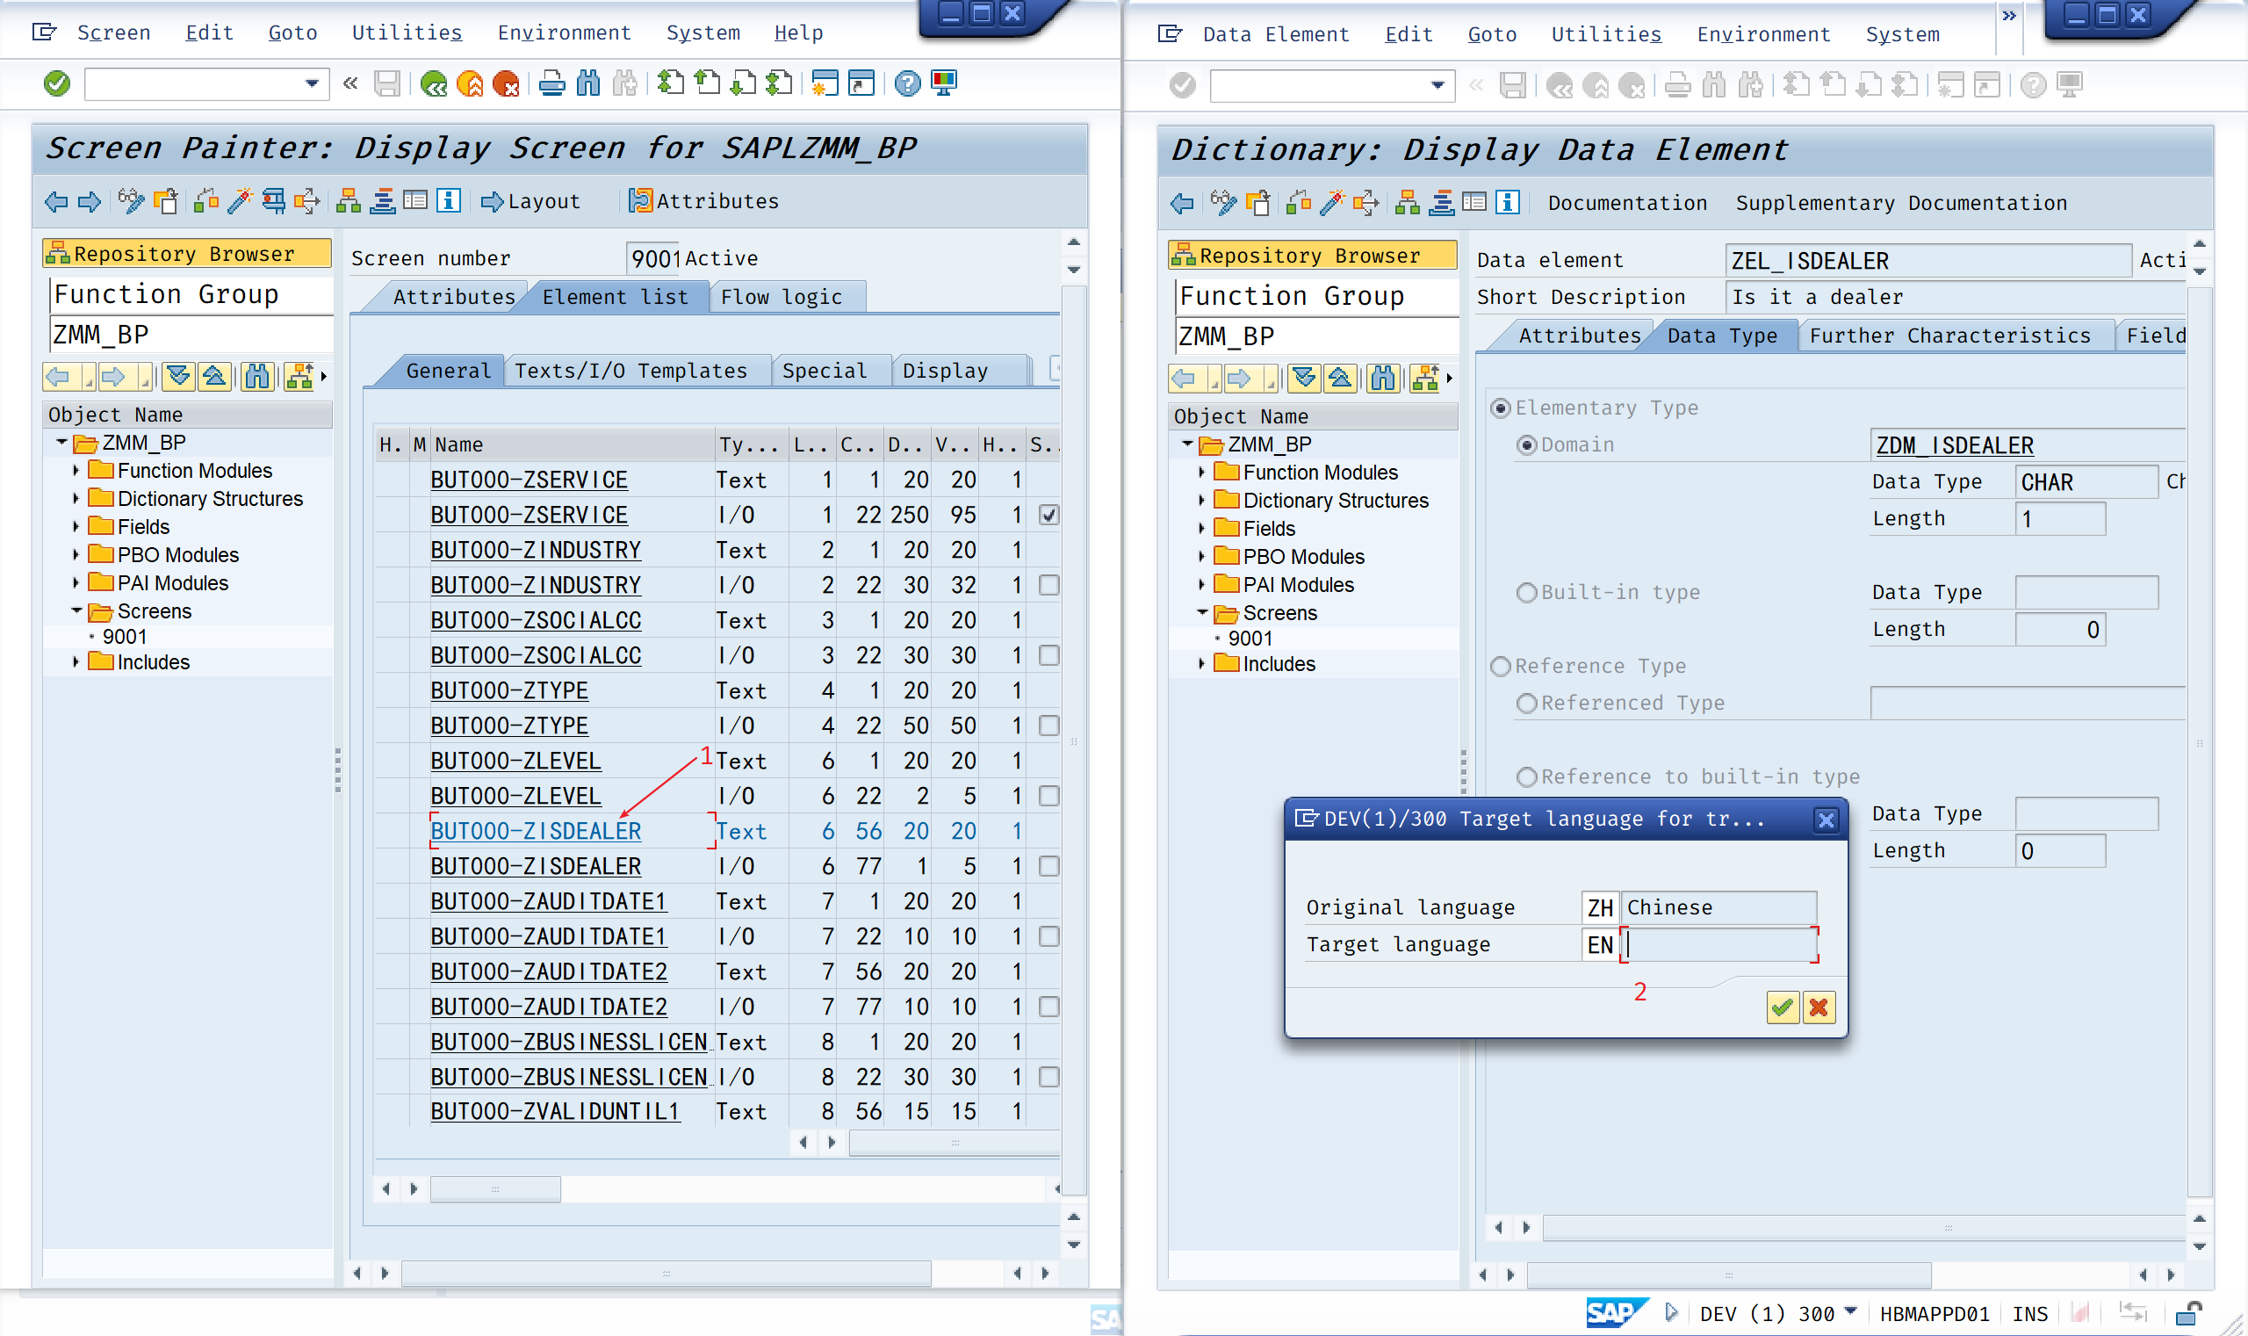Click Screen number field 9001

tap(654, 259)
